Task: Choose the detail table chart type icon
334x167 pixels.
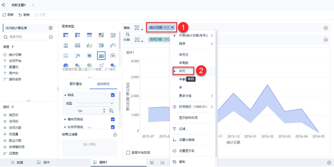Action: tap(89, 35)
